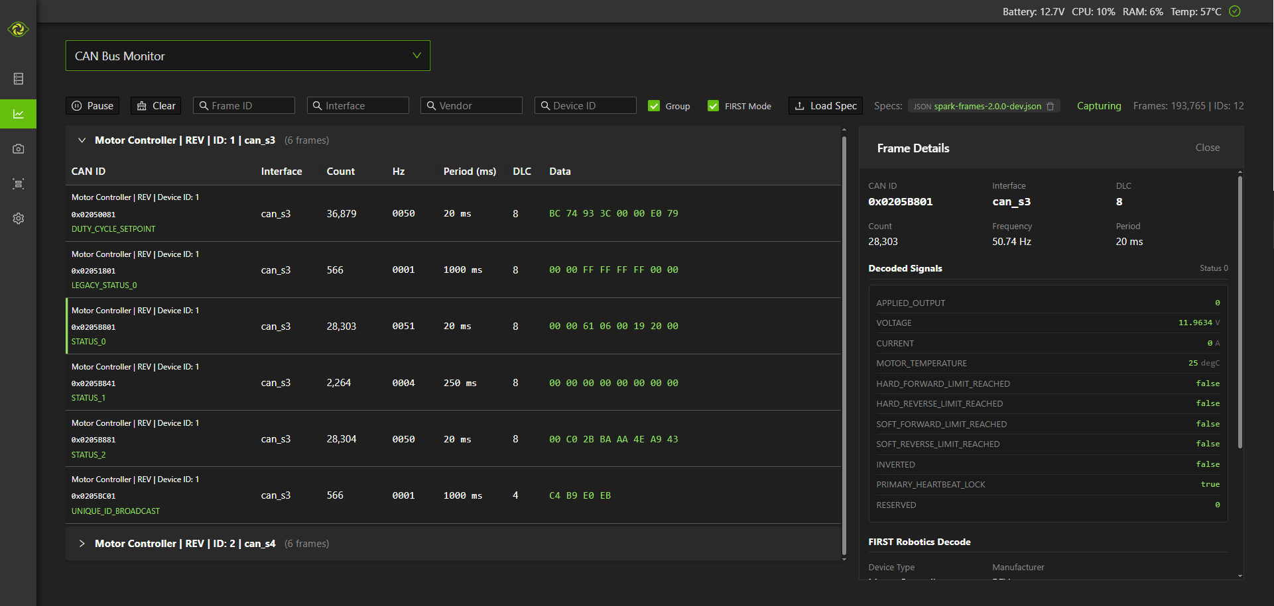Viewport: 1274px width, 606px height.
Task: Expand the Motor Controller ID 2 group
Action: click(x=82, y=544)
